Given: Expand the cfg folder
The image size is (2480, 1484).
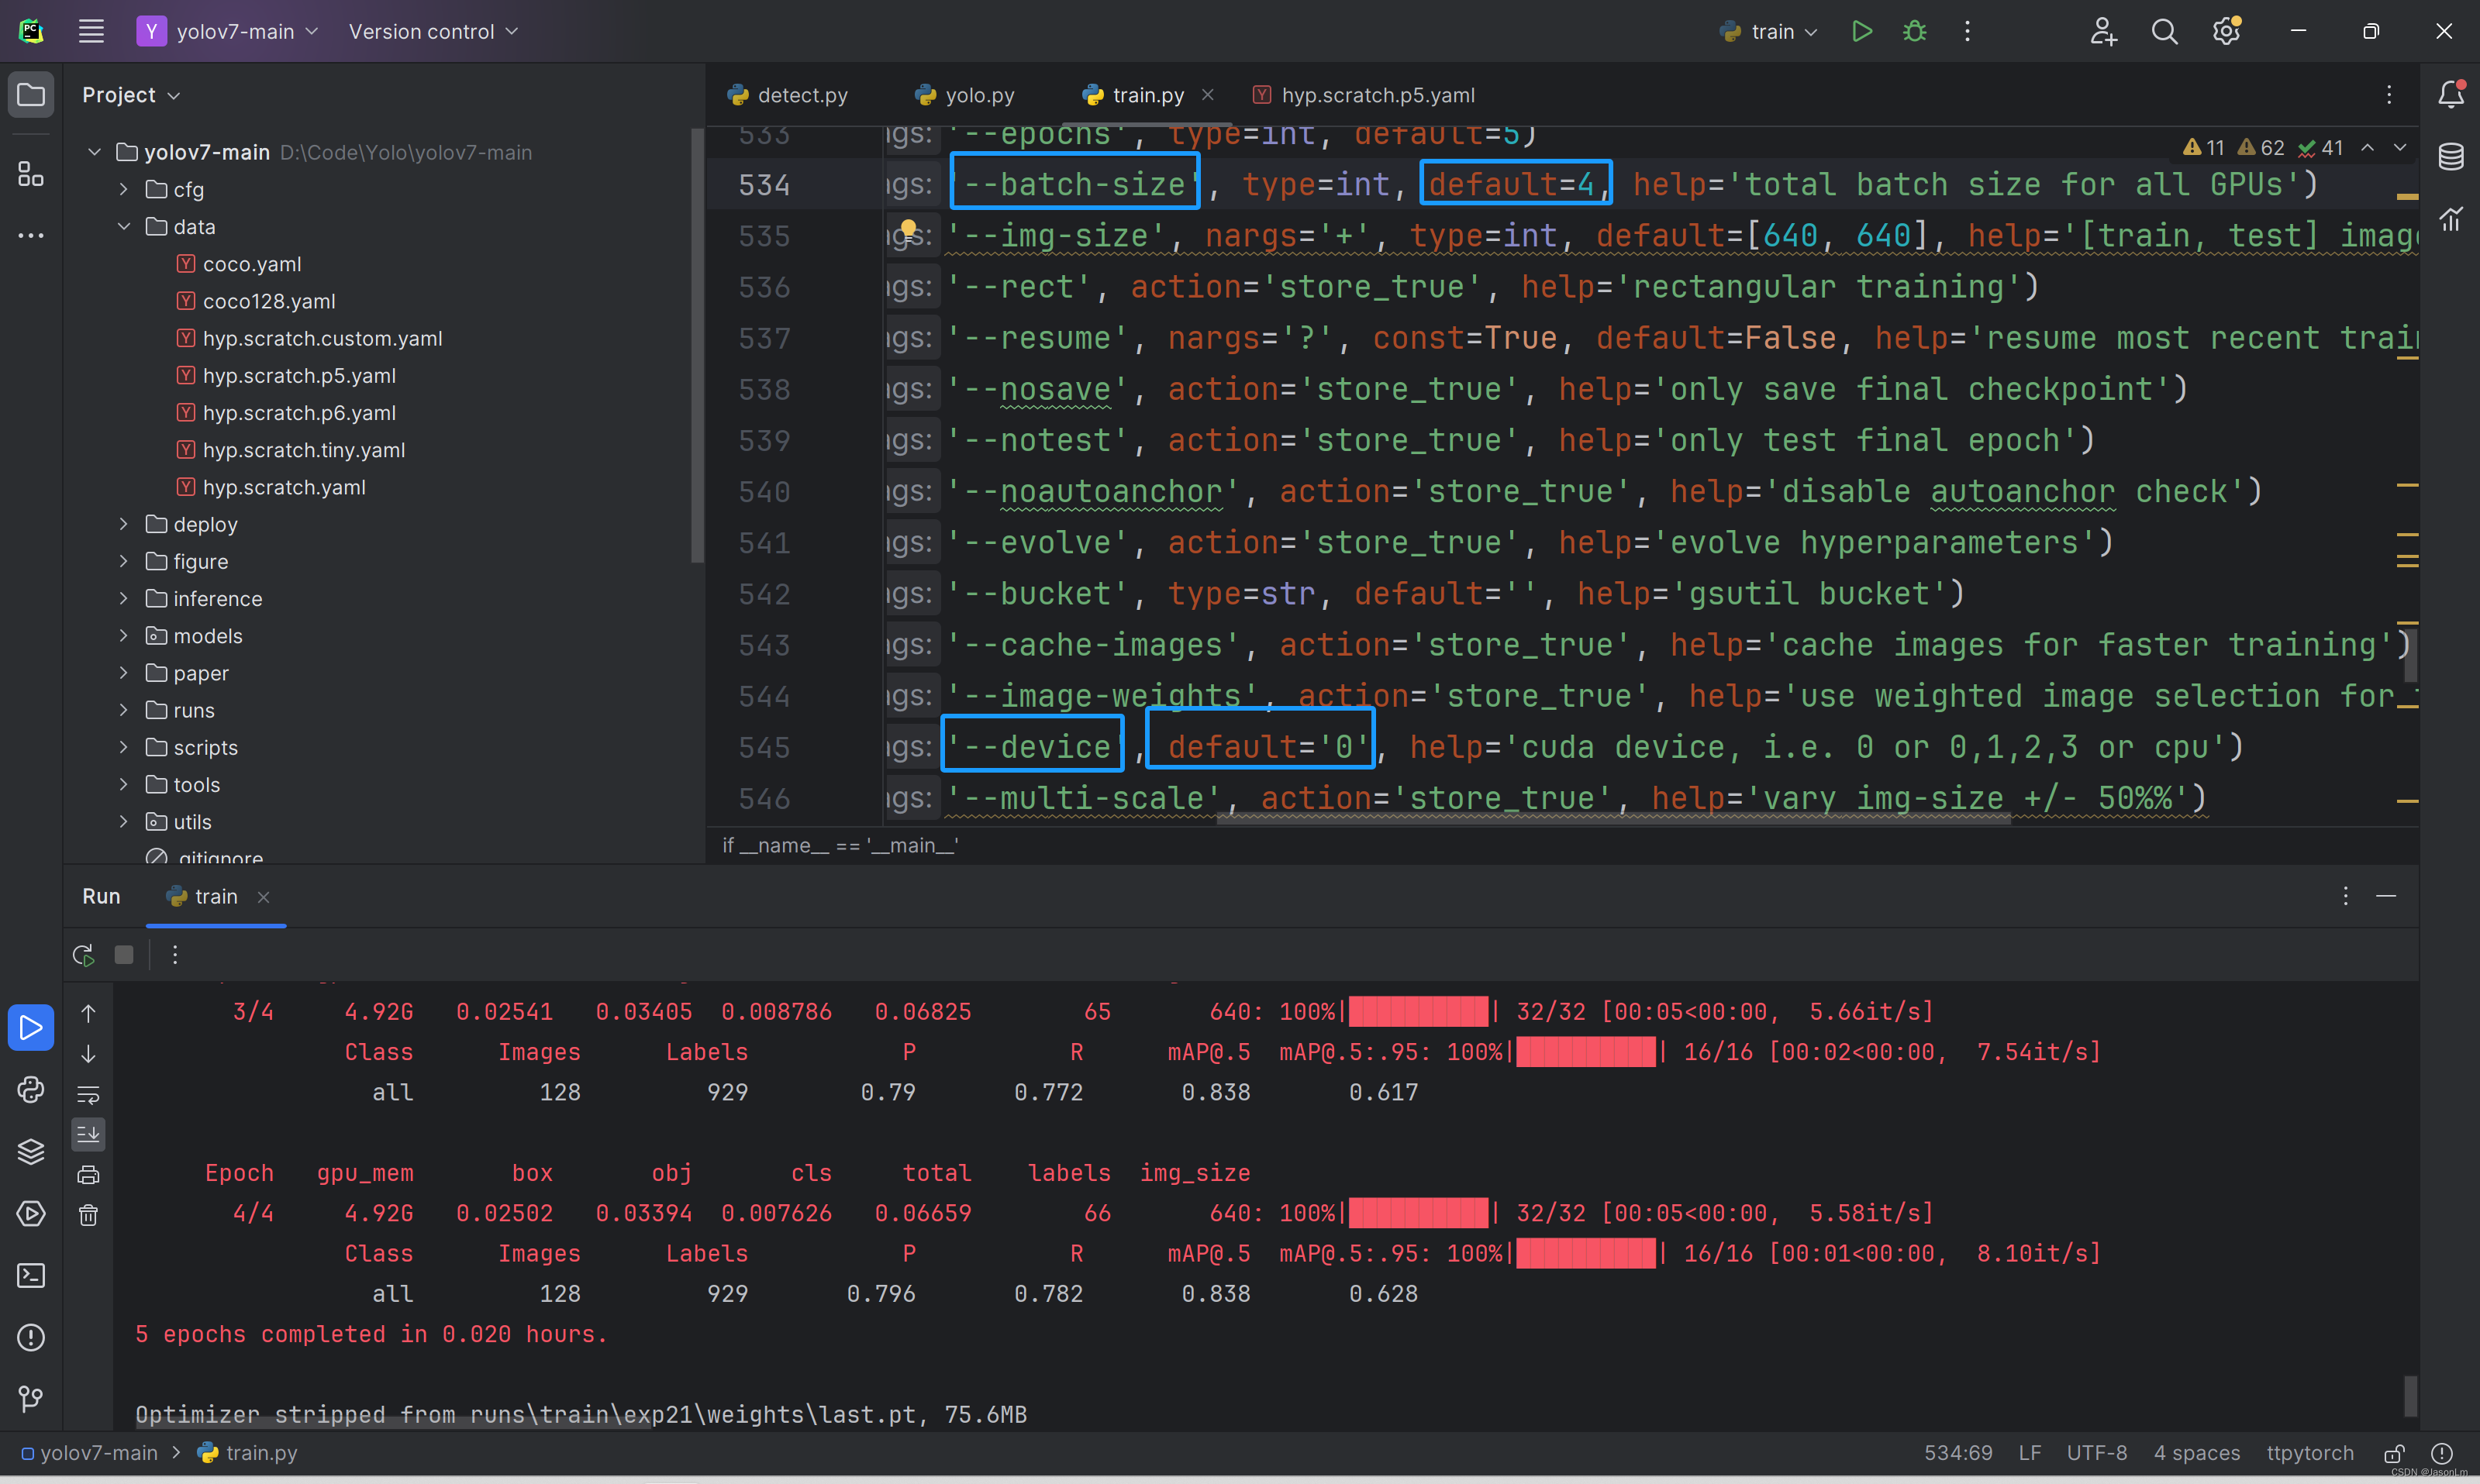Looking at the screenshot, I should (x=123, y=189).
